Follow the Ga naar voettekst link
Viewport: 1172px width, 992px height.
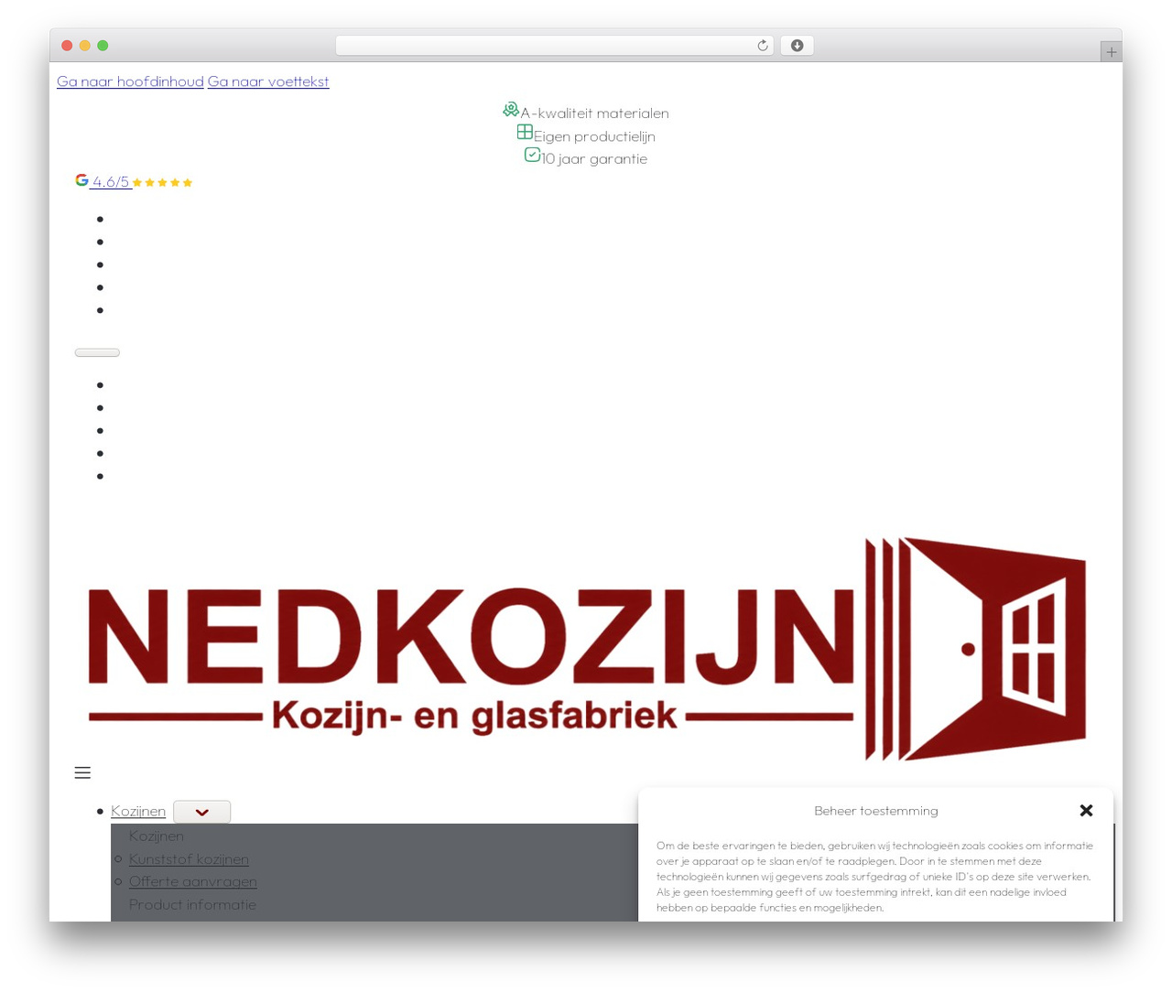click(268, 81)
